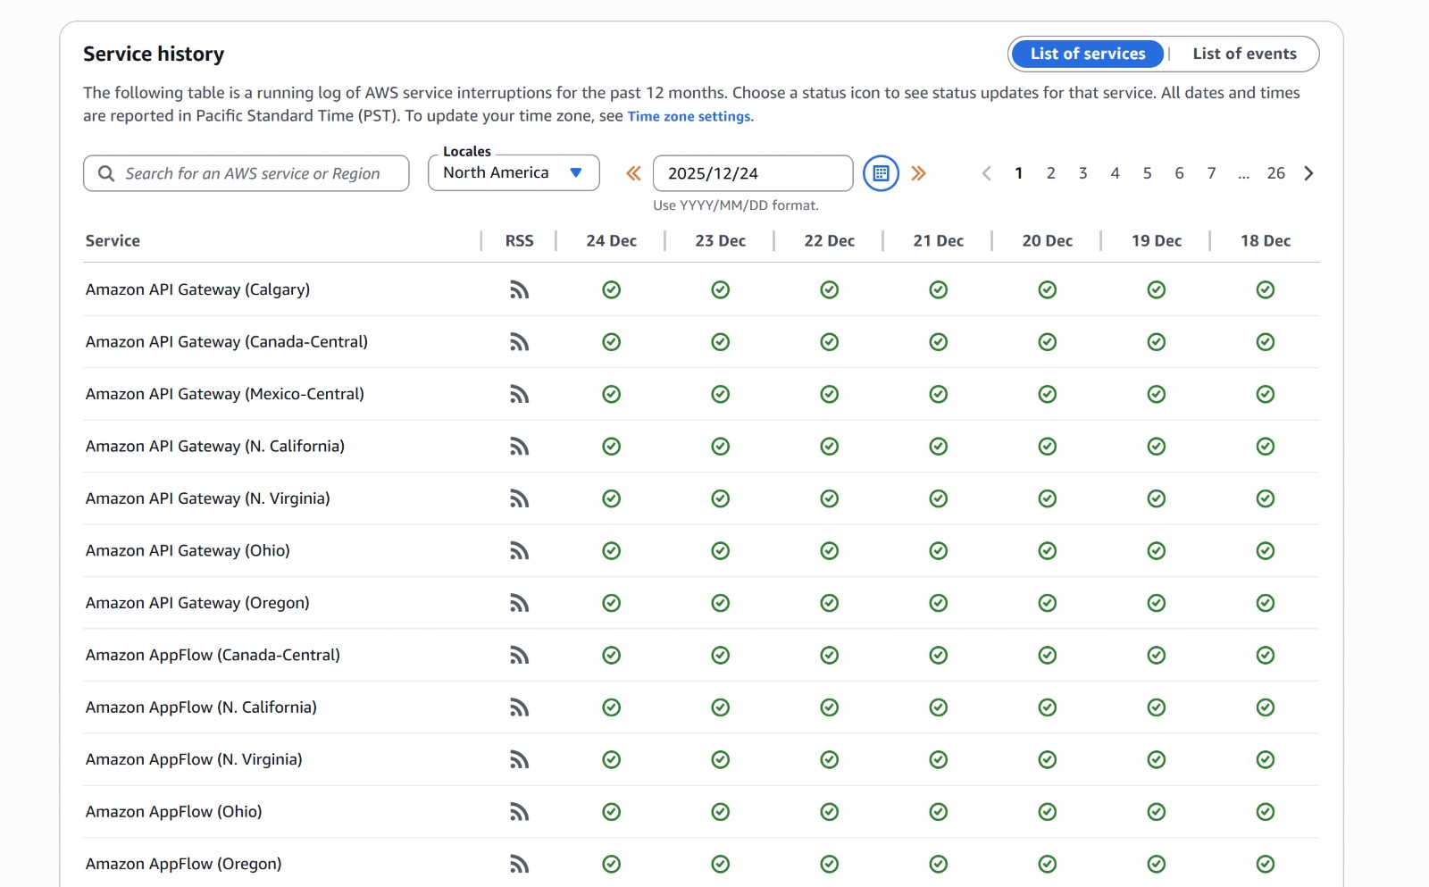Click current page number 1
1429x887 pixels.
tap(1018, 173)
